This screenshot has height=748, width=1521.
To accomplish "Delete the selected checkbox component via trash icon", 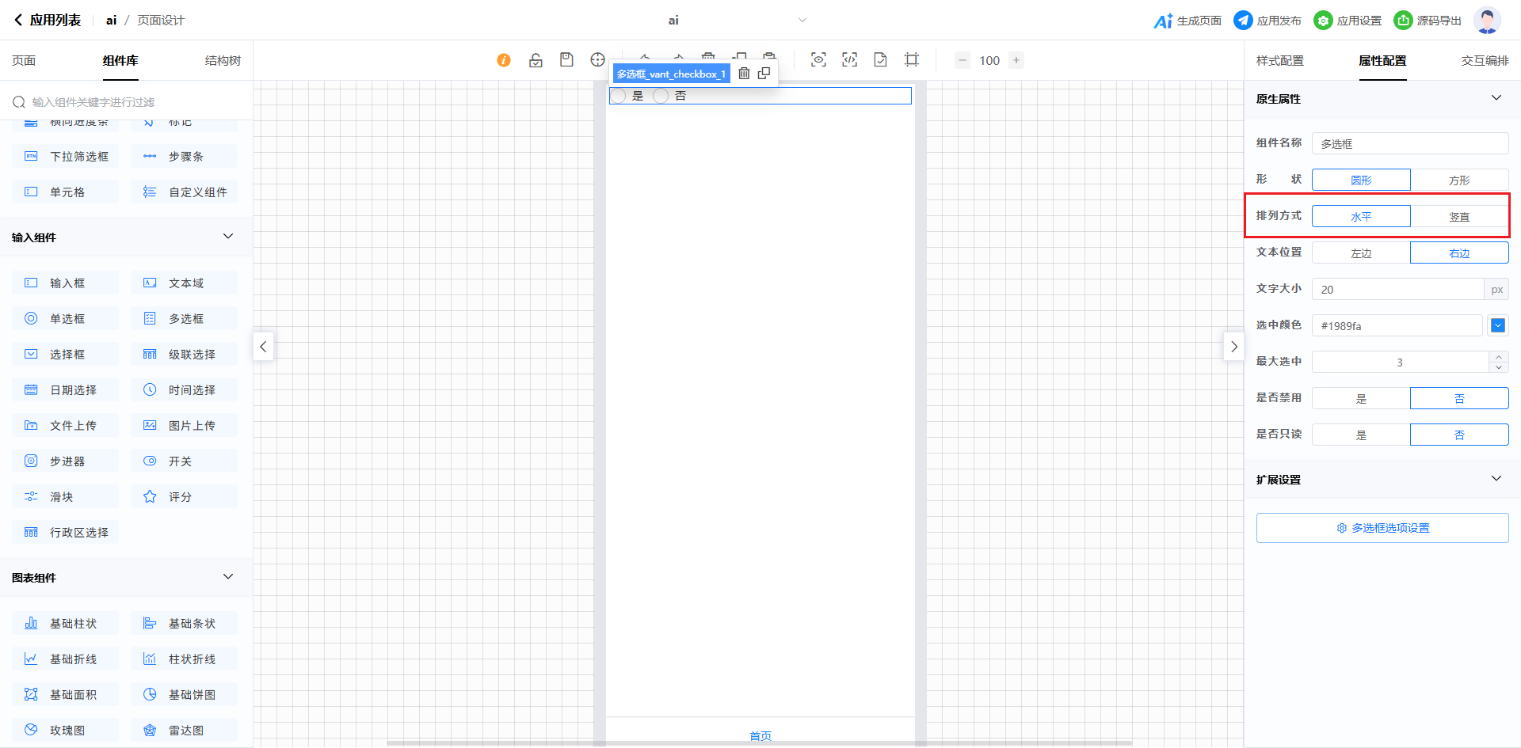I will coord(744,74).
